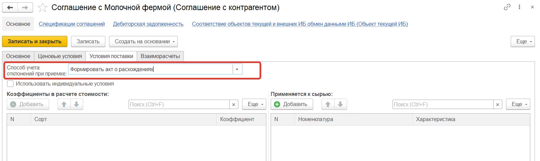Open 'Дебиторская задолженность' link
The image size is (540, 161).
(148, 24)
